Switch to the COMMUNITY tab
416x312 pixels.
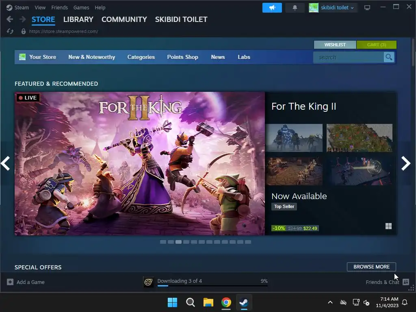coord(124,19)
